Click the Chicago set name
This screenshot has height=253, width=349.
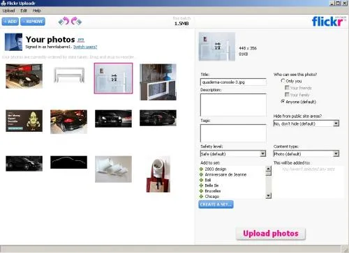(212, 197)
